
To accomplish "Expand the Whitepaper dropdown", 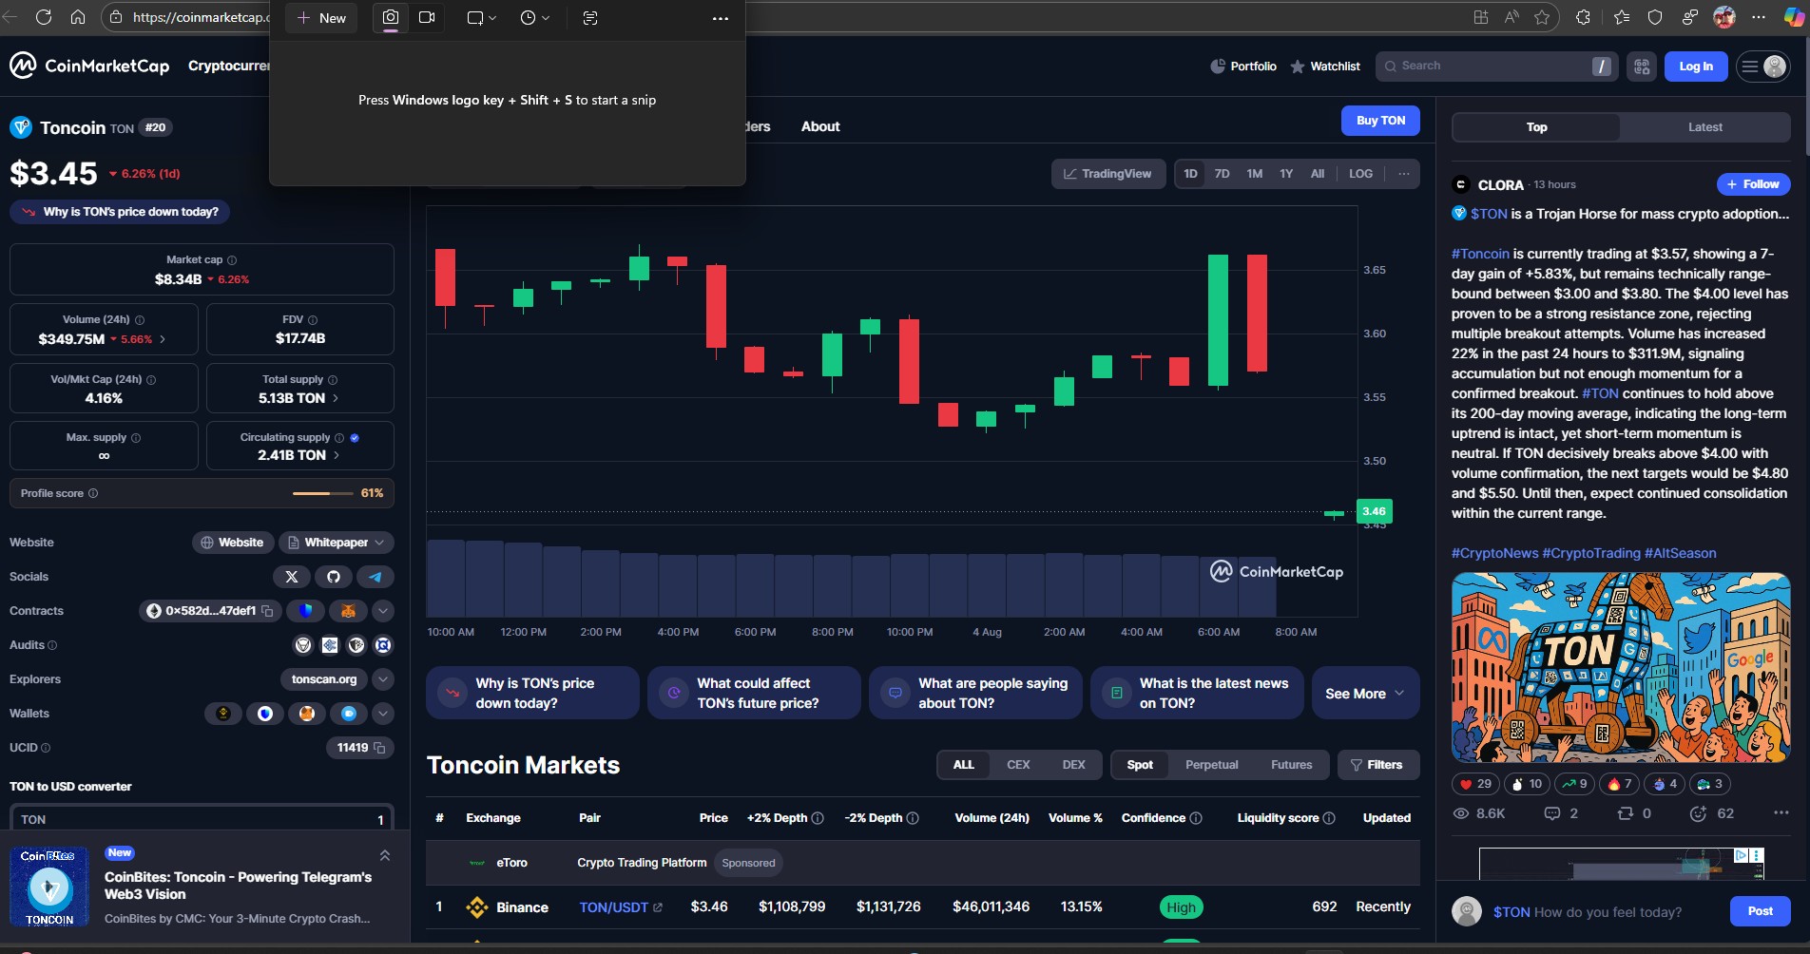I will (x=337, y=543).
